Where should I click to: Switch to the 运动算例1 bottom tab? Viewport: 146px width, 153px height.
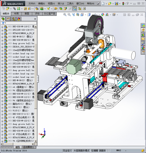pyautogui.click(x=28, y=147)
